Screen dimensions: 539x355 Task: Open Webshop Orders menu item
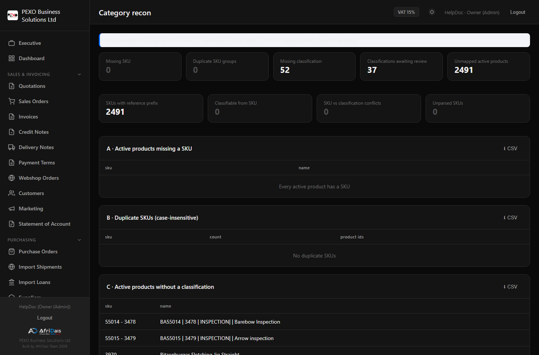[45, 178]
